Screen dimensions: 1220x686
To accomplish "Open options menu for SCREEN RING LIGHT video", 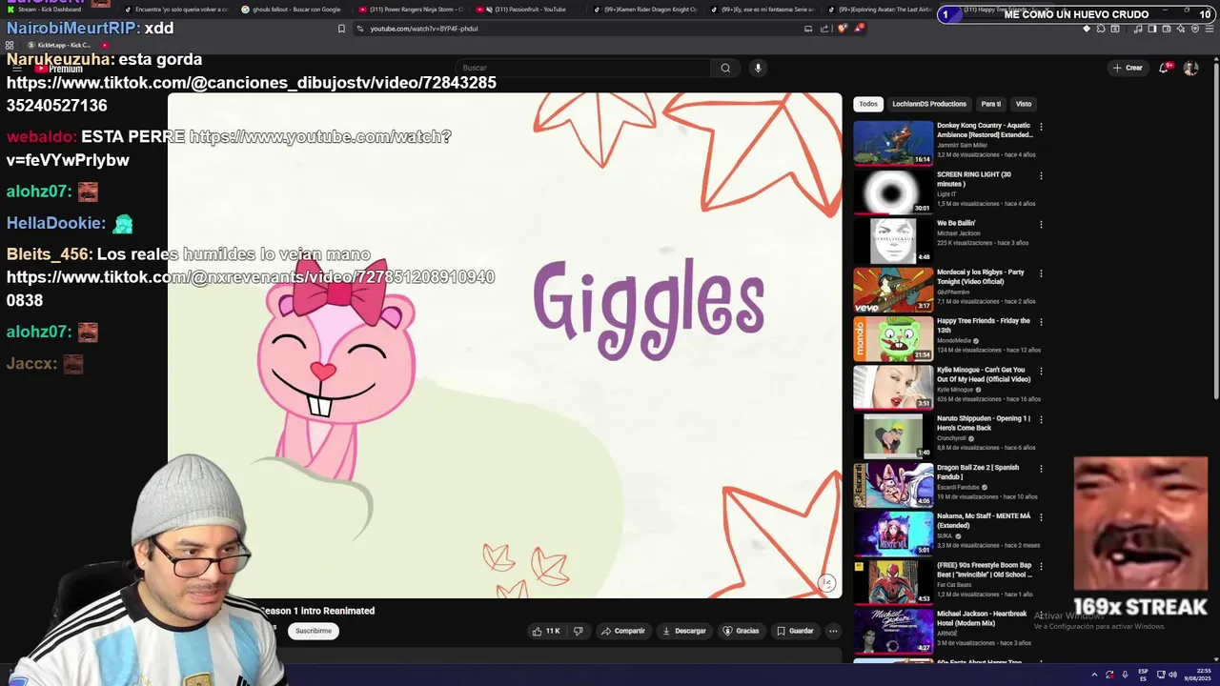I will pyautogui.click(x=1041, y=175).
